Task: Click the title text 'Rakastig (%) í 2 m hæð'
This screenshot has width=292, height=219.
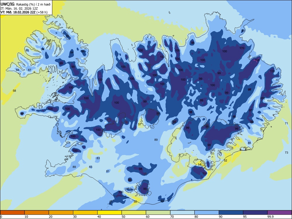Action: pos(33,4)
